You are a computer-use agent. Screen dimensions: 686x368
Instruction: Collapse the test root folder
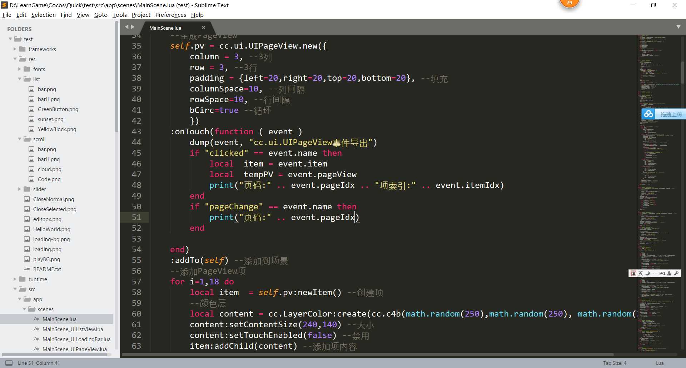coord(10,39)
